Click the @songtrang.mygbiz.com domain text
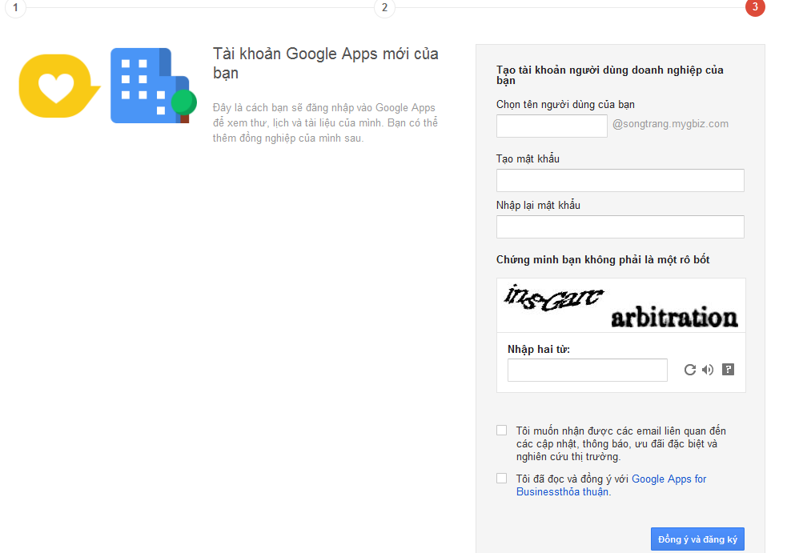This screenshot has height=553, width=787. [x=671, y=124]
